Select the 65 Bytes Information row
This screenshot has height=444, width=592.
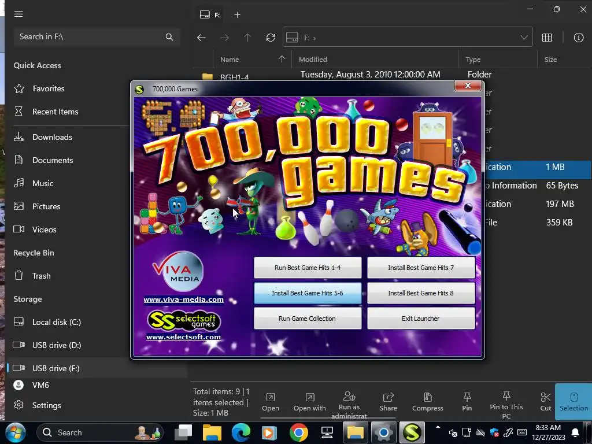click(538, 186)
